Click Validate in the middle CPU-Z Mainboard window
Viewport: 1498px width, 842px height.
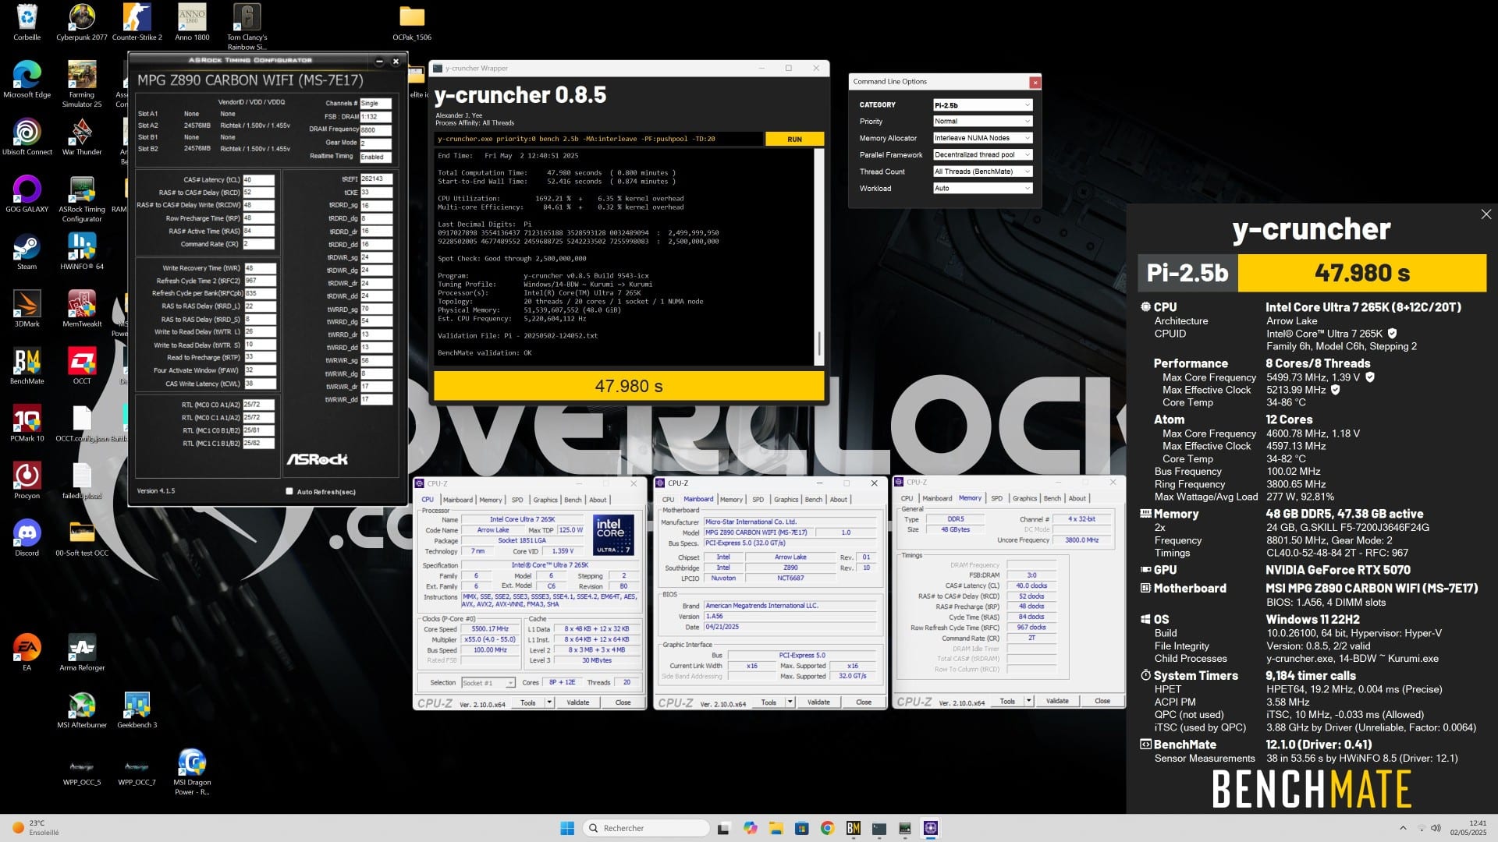click(x=818, y=702)
